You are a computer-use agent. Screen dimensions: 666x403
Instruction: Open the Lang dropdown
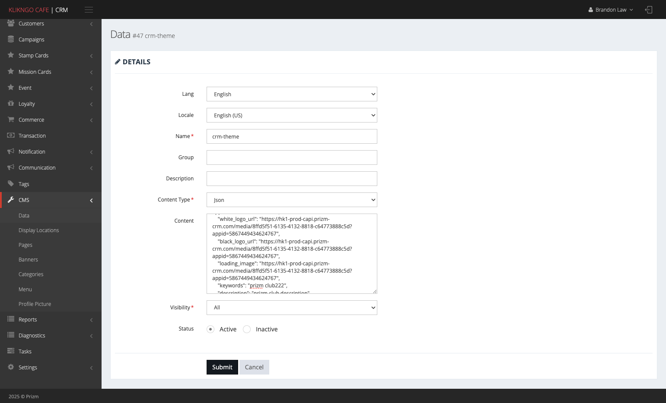tap(292, 94)
